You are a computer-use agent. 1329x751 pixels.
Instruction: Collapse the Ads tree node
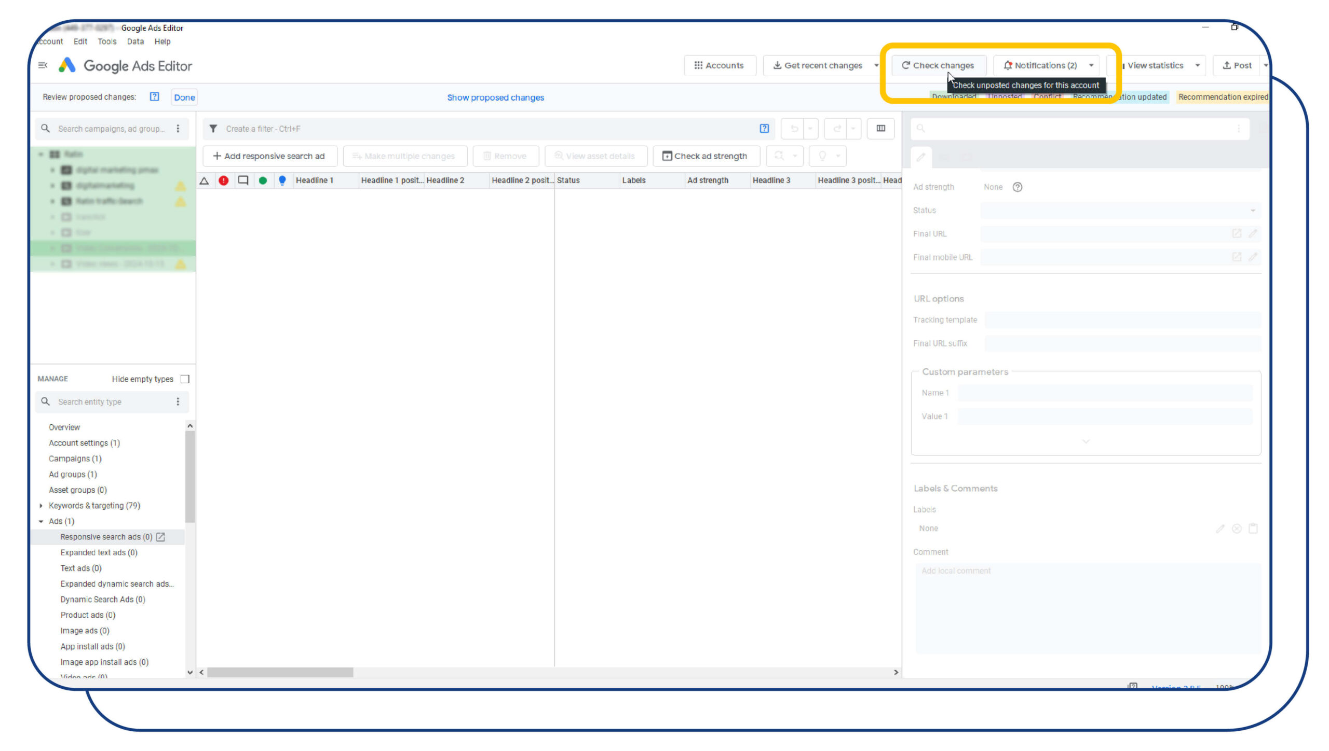[41, 521]
